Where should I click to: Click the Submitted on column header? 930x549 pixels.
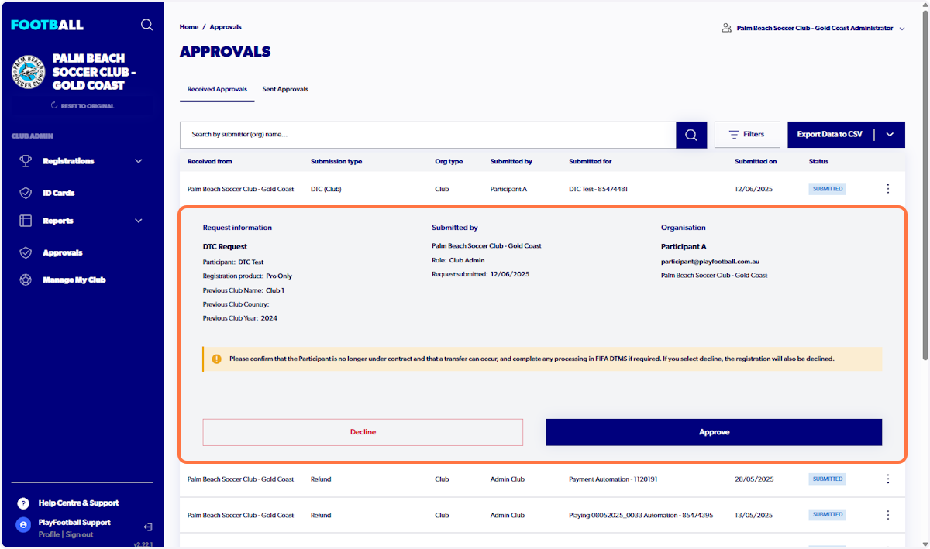point(756,162)
